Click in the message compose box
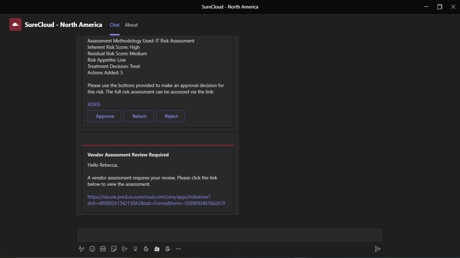Screen dimensions: 460x258 (x=230, y=235)
